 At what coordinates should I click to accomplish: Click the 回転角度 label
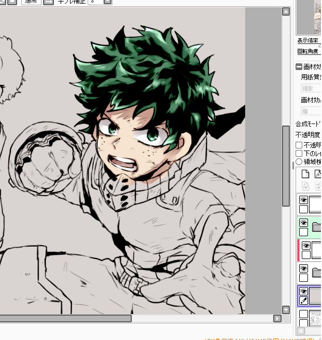click(307, 51)
